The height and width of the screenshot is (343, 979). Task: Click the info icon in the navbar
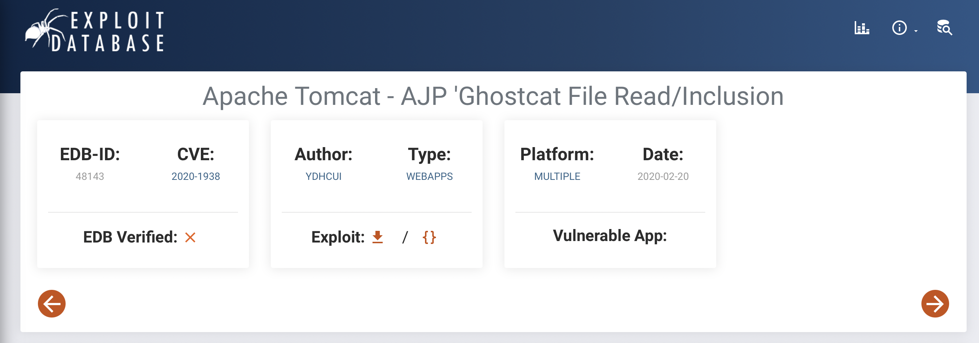point(899,27)
